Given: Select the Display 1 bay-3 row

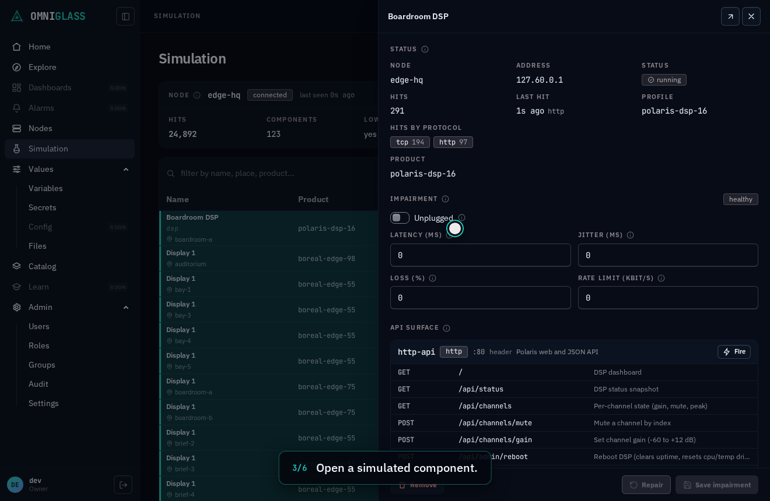Looking at the screenshot, I should coord(269,310).
